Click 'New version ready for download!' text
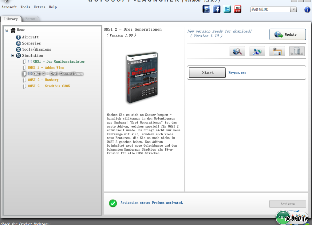The image size is (312, 225). click(x=219, y=31)
